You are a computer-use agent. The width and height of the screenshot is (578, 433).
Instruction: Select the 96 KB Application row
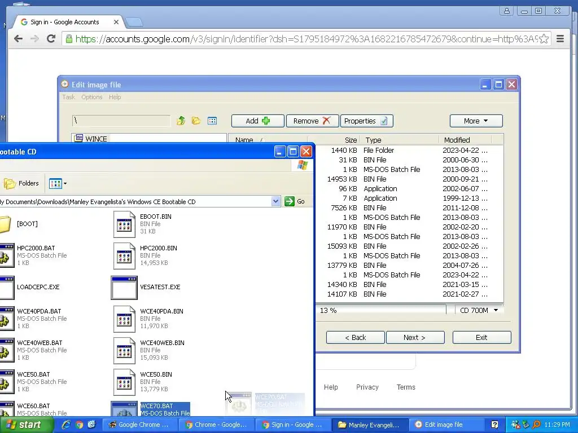(x=409, y=188)
